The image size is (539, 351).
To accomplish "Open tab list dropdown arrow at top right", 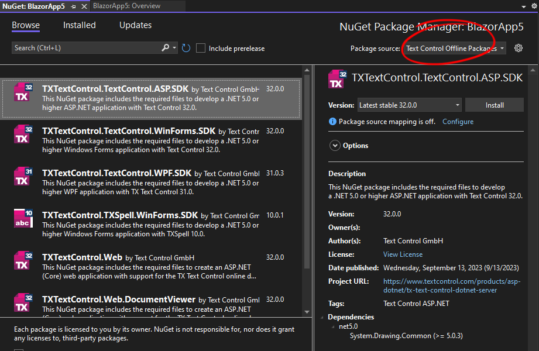I will click(524, 6).
